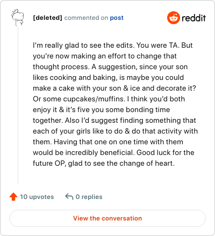The height and width of the screenshot is (236, 215).
Task: Click the orange Reddit Snoo logo
Action: (x=173, y=18)
